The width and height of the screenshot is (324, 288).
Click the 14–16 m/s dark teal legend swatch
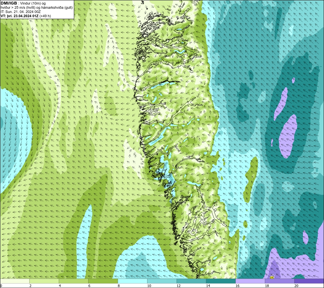(x=221, y=281)
